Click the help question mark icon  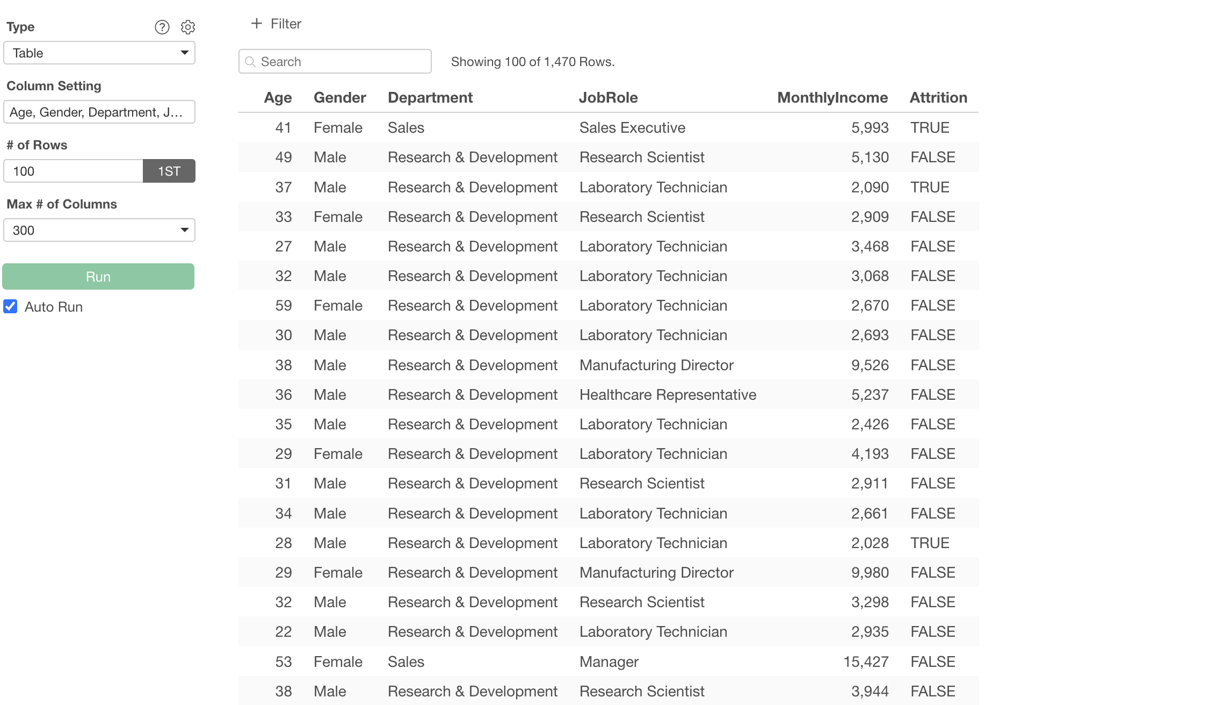coord(162,27)
